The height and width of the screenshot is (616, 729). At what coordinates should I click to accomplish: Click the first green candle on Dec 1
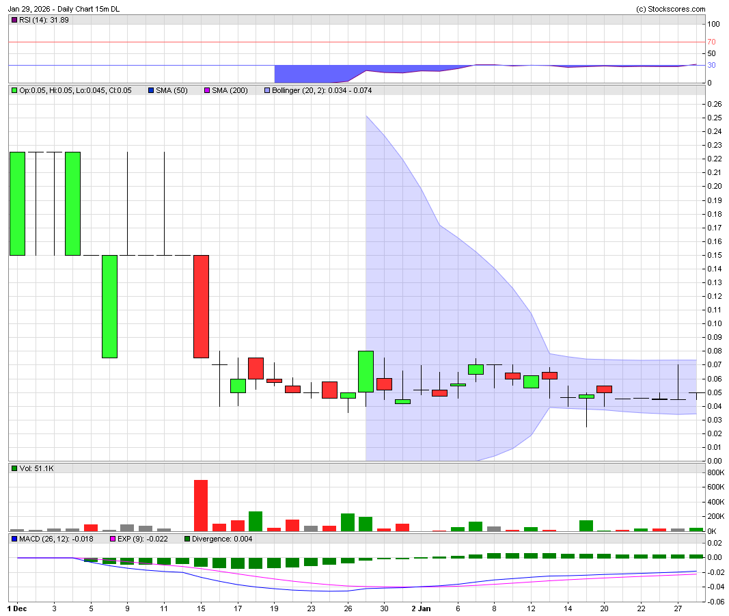point(18,204)
